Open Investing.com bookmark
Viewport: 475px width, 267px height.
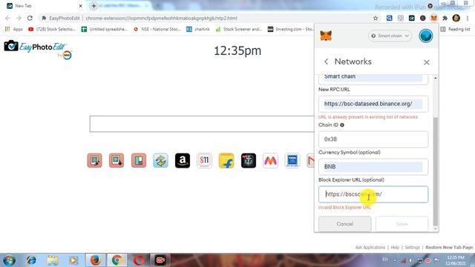(290, 29)
